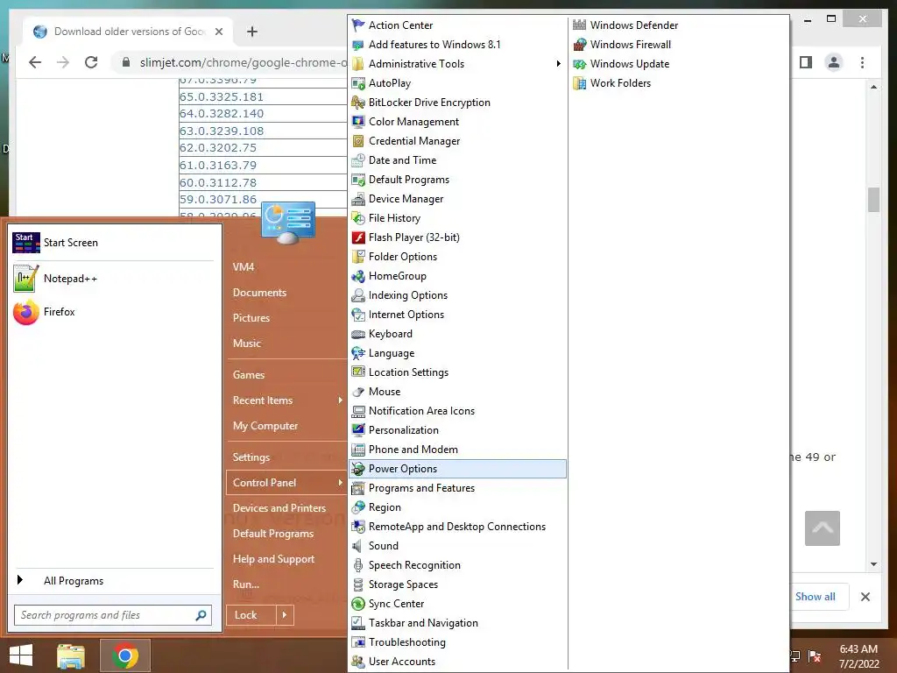897x673 pixels.
Task: Open Troubleshooting menu entry
Action: pos(457,642)
